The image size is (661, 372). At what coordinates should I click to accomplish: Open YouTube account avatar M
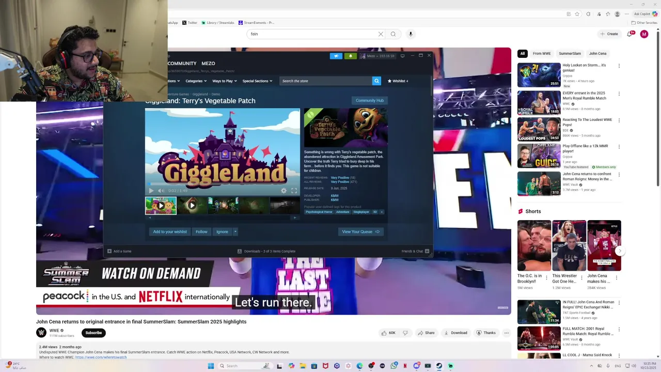coord(644,34)
